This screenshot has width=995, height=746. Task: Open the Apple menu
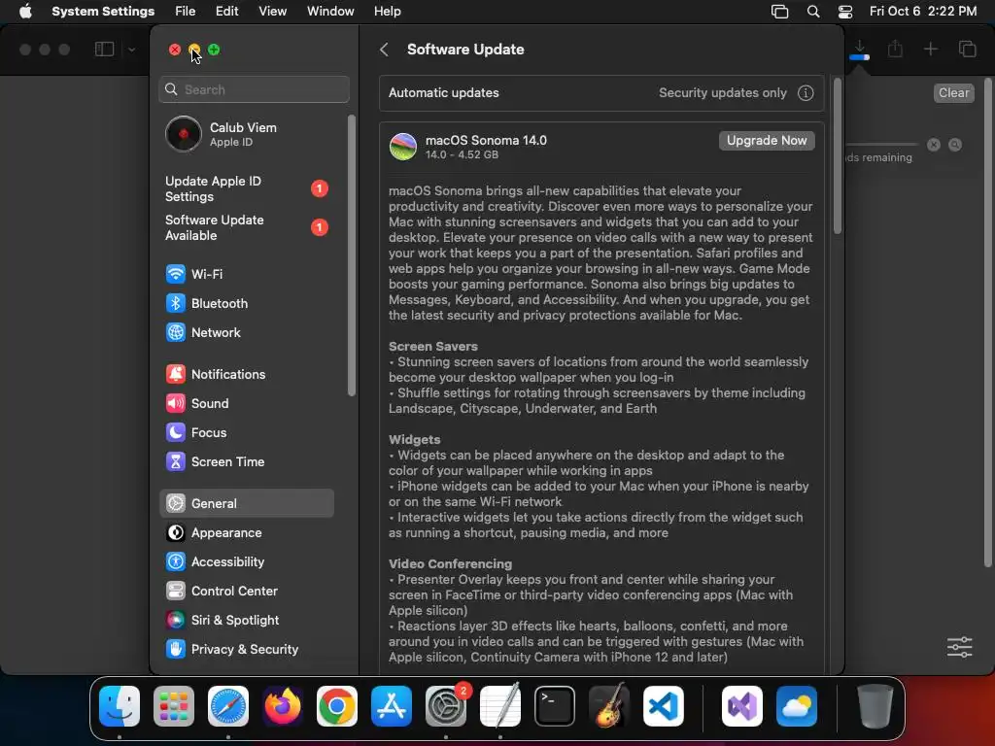[25, 12]
